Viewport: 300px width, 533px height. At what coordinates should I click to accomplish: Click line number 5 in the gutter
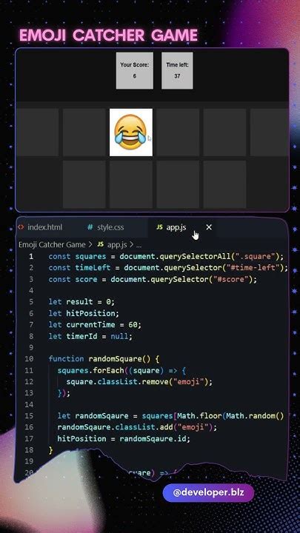[31, 301]
